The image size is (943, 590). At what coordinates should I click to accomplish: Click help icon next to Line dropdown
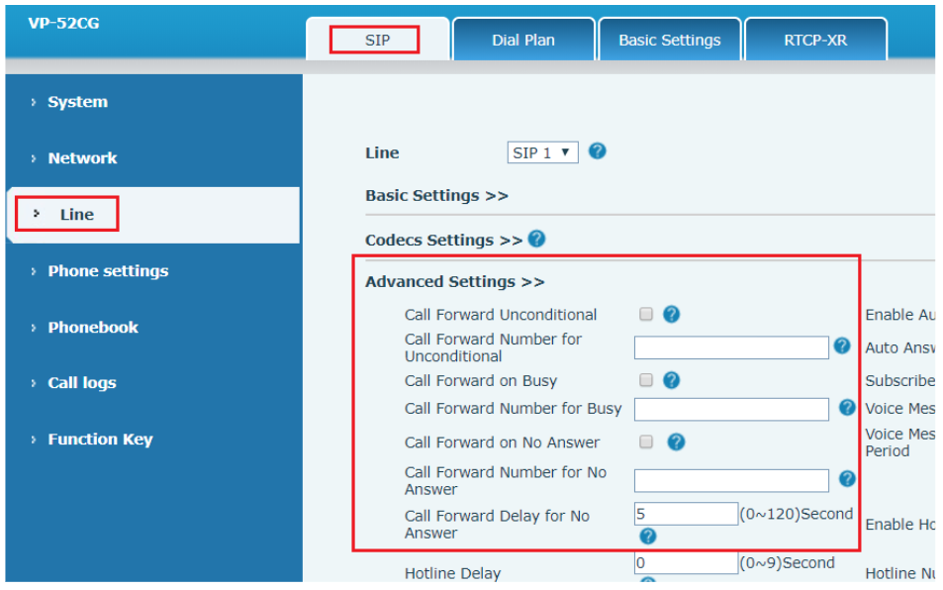[x=597, y=151]
